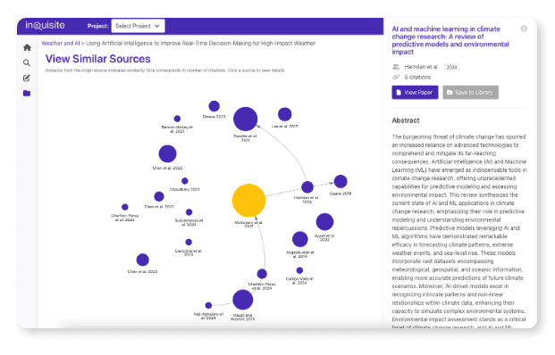Select the Haupt and Kosovic 2015 node
This screenshot has width=555, height=355.
(243, 300)
